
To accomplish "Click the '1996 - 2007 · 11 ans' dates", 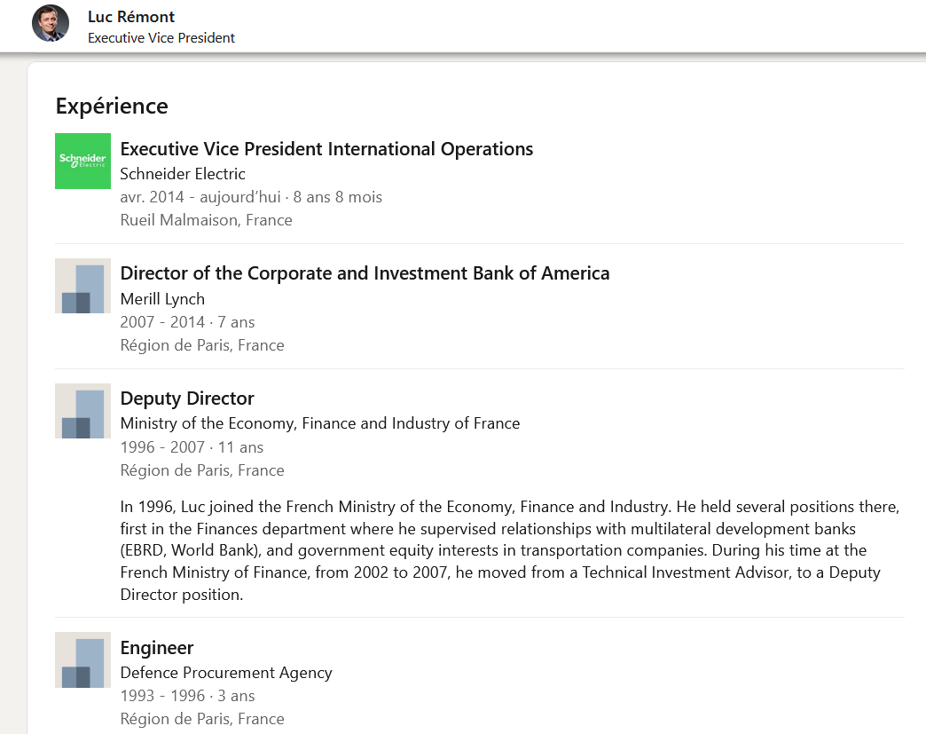I will (192, 447).
